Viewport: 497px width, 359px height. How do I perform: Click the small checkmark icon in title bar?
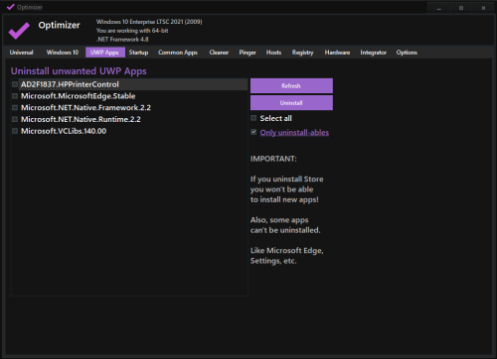coord(11,7)
